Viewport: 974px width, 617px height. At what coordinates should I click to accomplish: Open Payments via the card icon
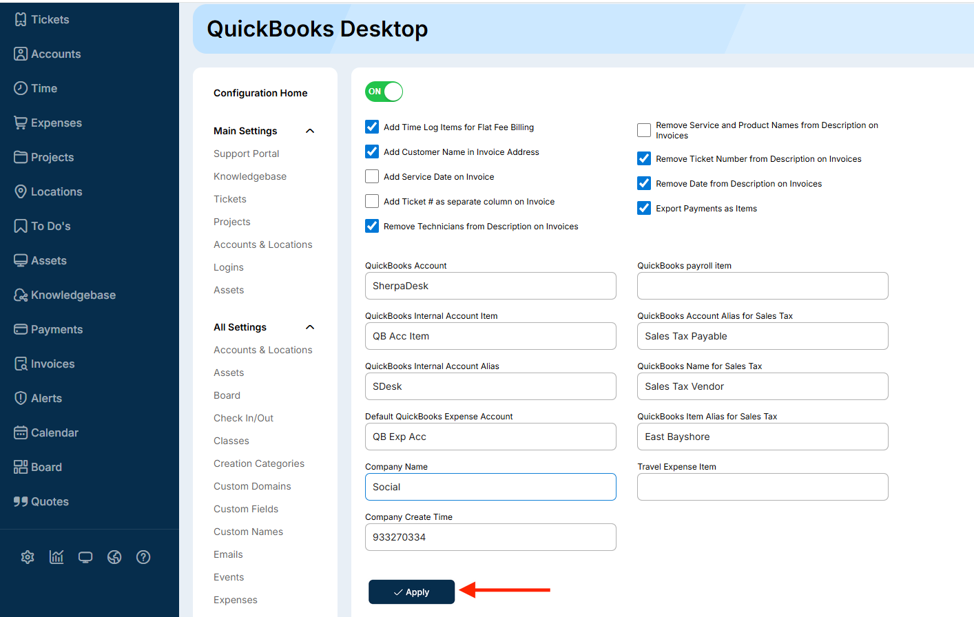[21, 329]
